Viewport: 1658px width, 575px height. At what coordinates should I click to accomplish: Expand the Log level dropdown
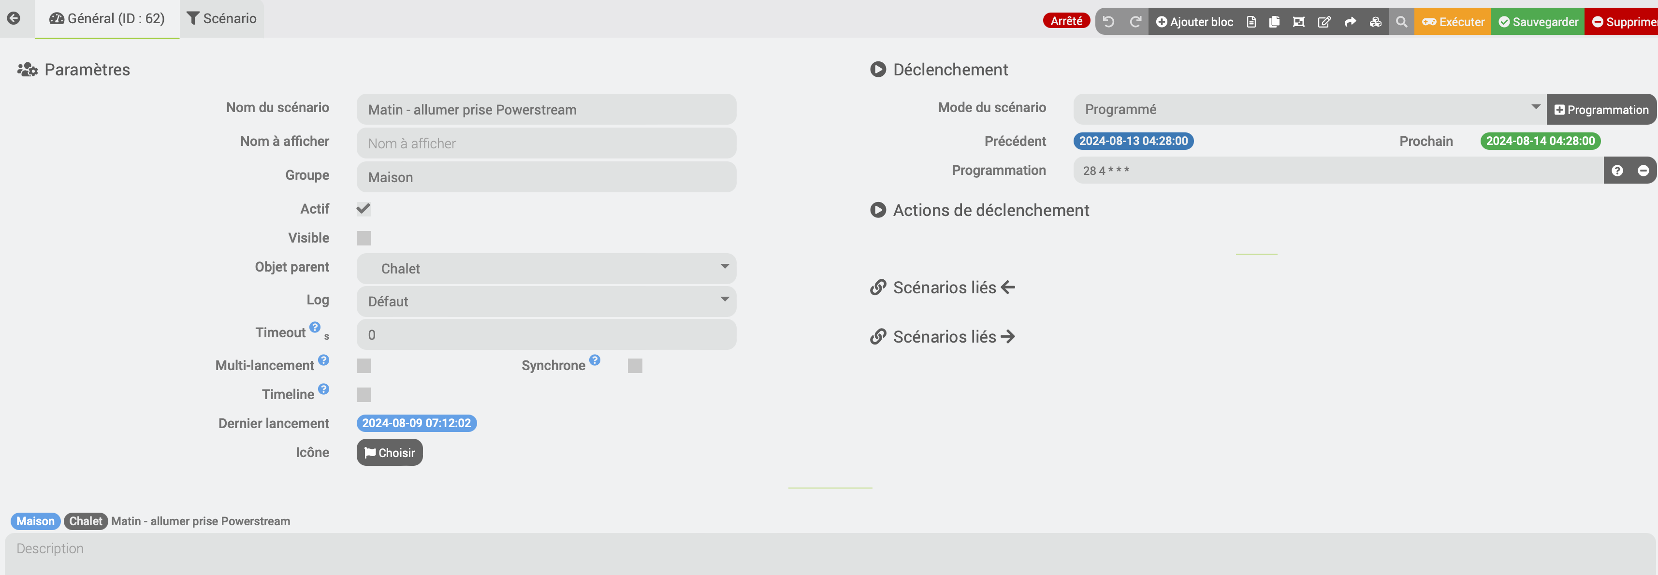tap(546, 301)
